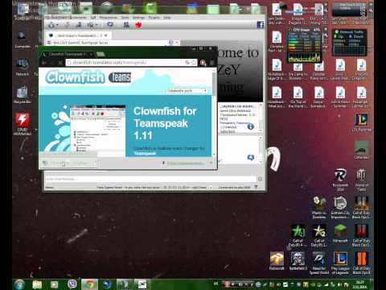
Task: Open the Computer desktop icon
Action: coord(22,39)
